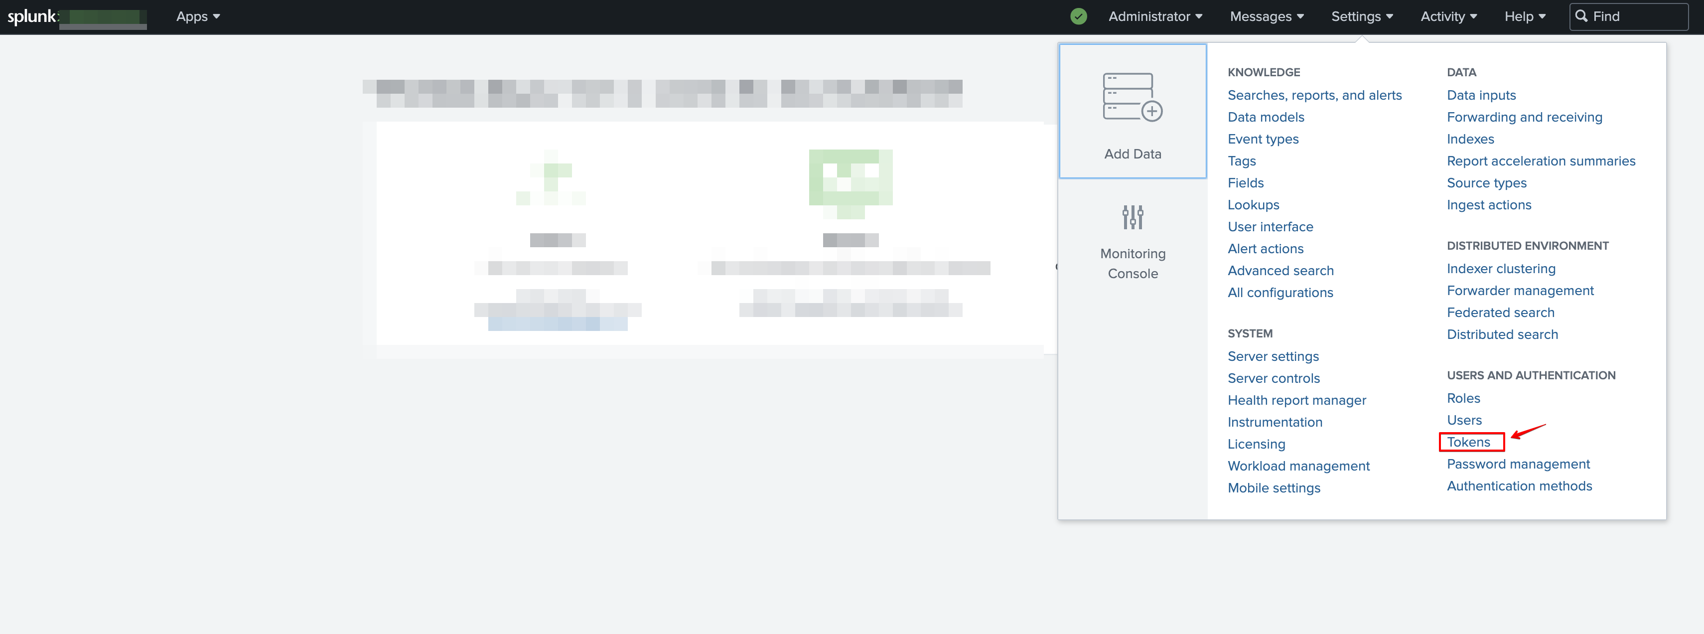Open Tokens settings

click(1470, 442)
